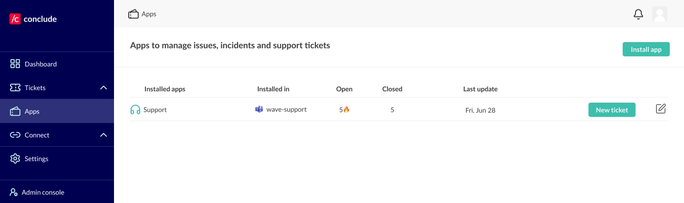Click the Support app name
Viewport: 684px width, 203px height.
tap(155, 110)
